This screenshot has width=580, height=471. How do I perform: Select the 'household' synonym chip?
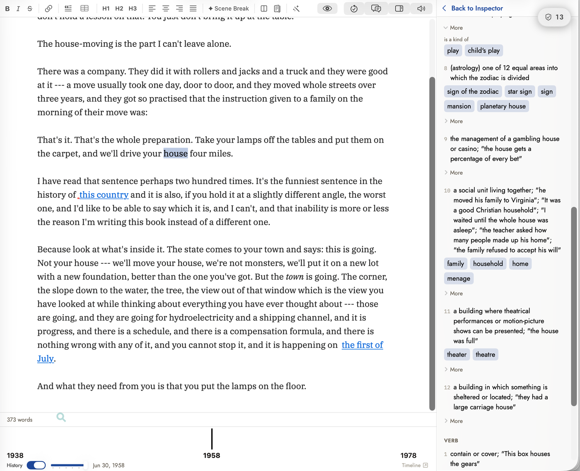pos(488,264)
